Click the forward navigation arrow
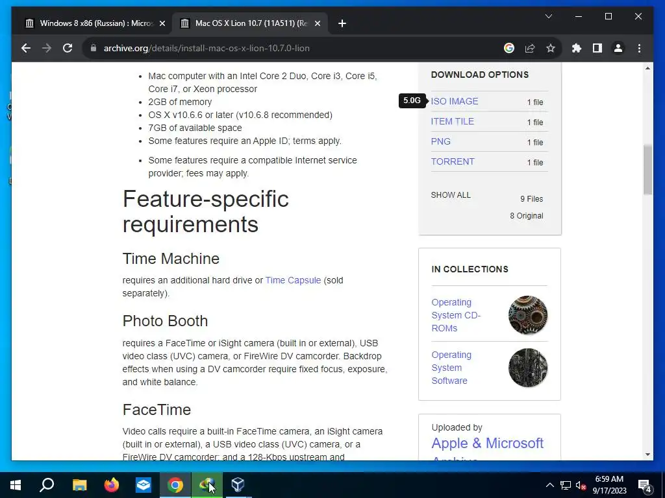The height and width of the screenshot is (498, 665). tap(47, 48)
